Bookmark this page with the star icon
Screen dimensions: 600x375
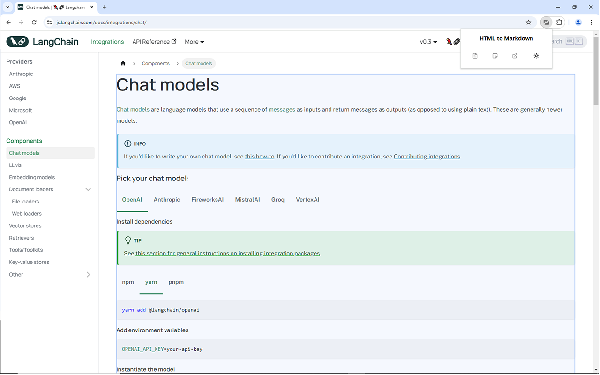point(528,22)
